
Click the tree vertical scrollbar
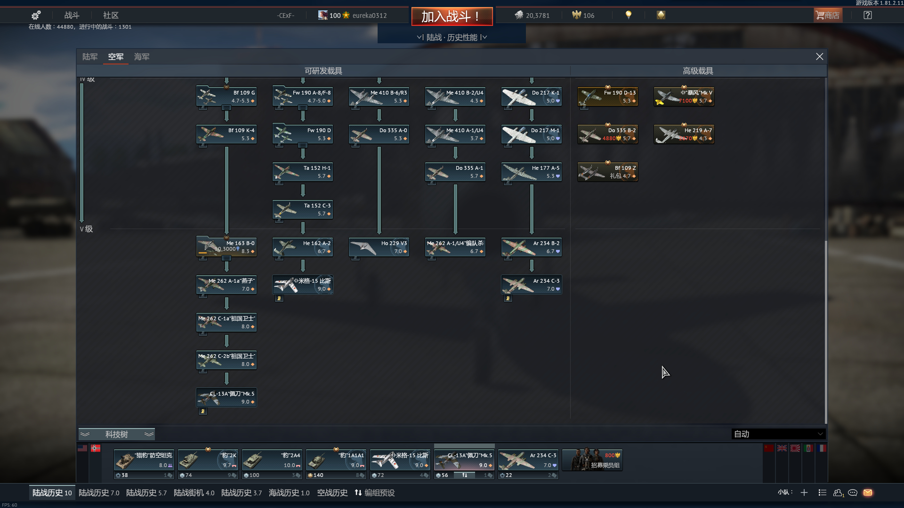tap(826, 332)
